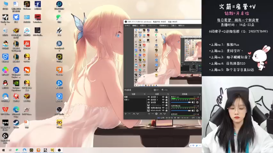
Task: Open GeForce Experience desktop shortcut
Action: tap(16, 85)
